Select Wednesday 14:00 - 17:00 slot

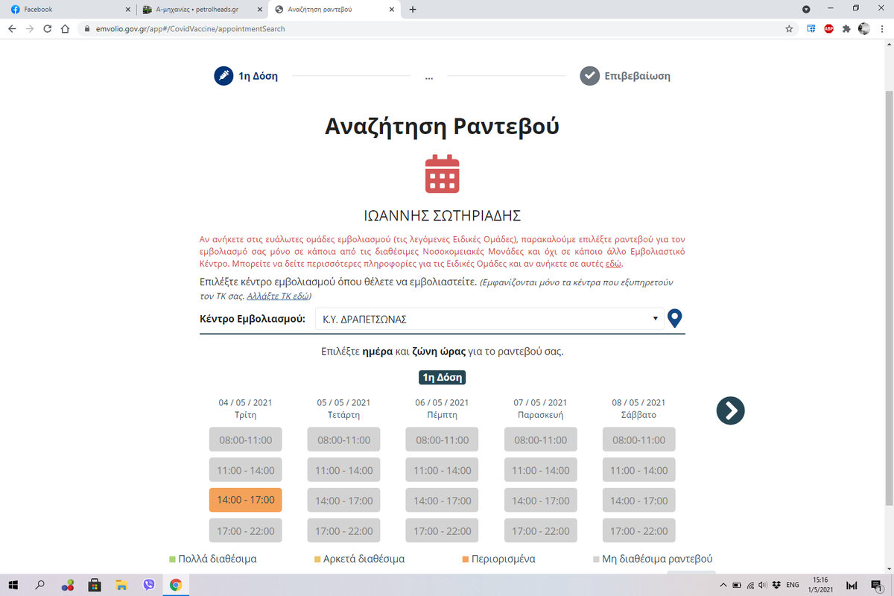point(344,500)
